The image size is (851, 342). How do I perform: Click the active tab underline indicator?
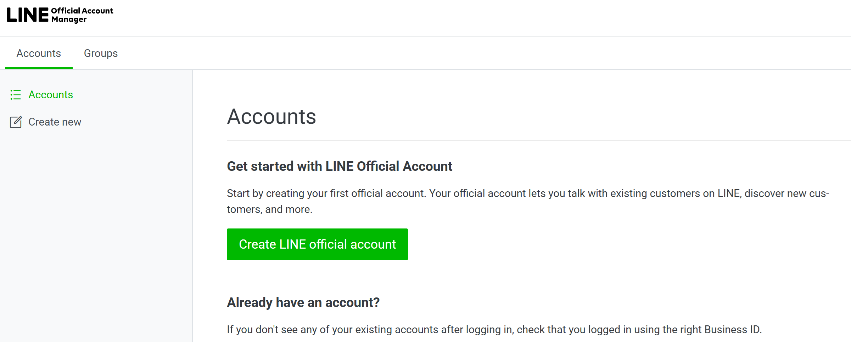(x=38, y=66)
